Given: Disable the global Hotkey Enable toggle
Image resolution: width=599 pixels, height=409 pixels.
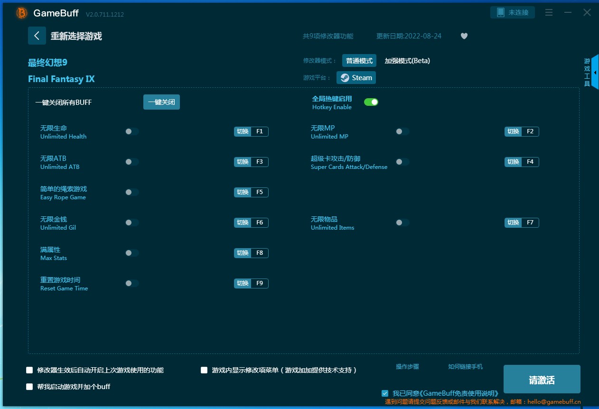Looking at the screenshot, I should point(371,102).
